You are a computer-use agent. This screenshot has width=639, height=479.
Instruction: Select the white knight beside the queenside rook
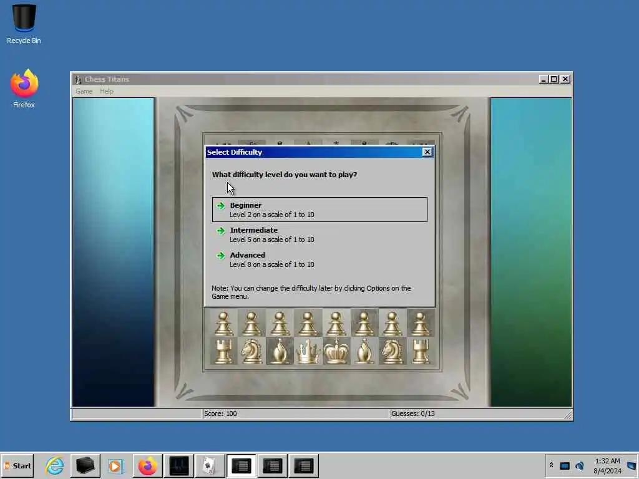pyautogui.click(x=251, y=351)
